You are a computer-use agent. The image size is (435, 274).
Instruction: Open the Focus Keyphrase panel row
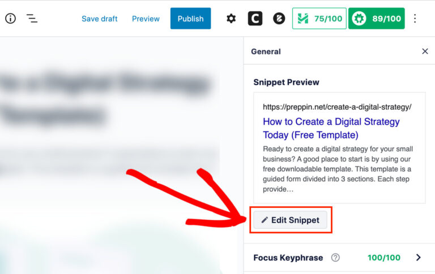click(x=339, y=258)
